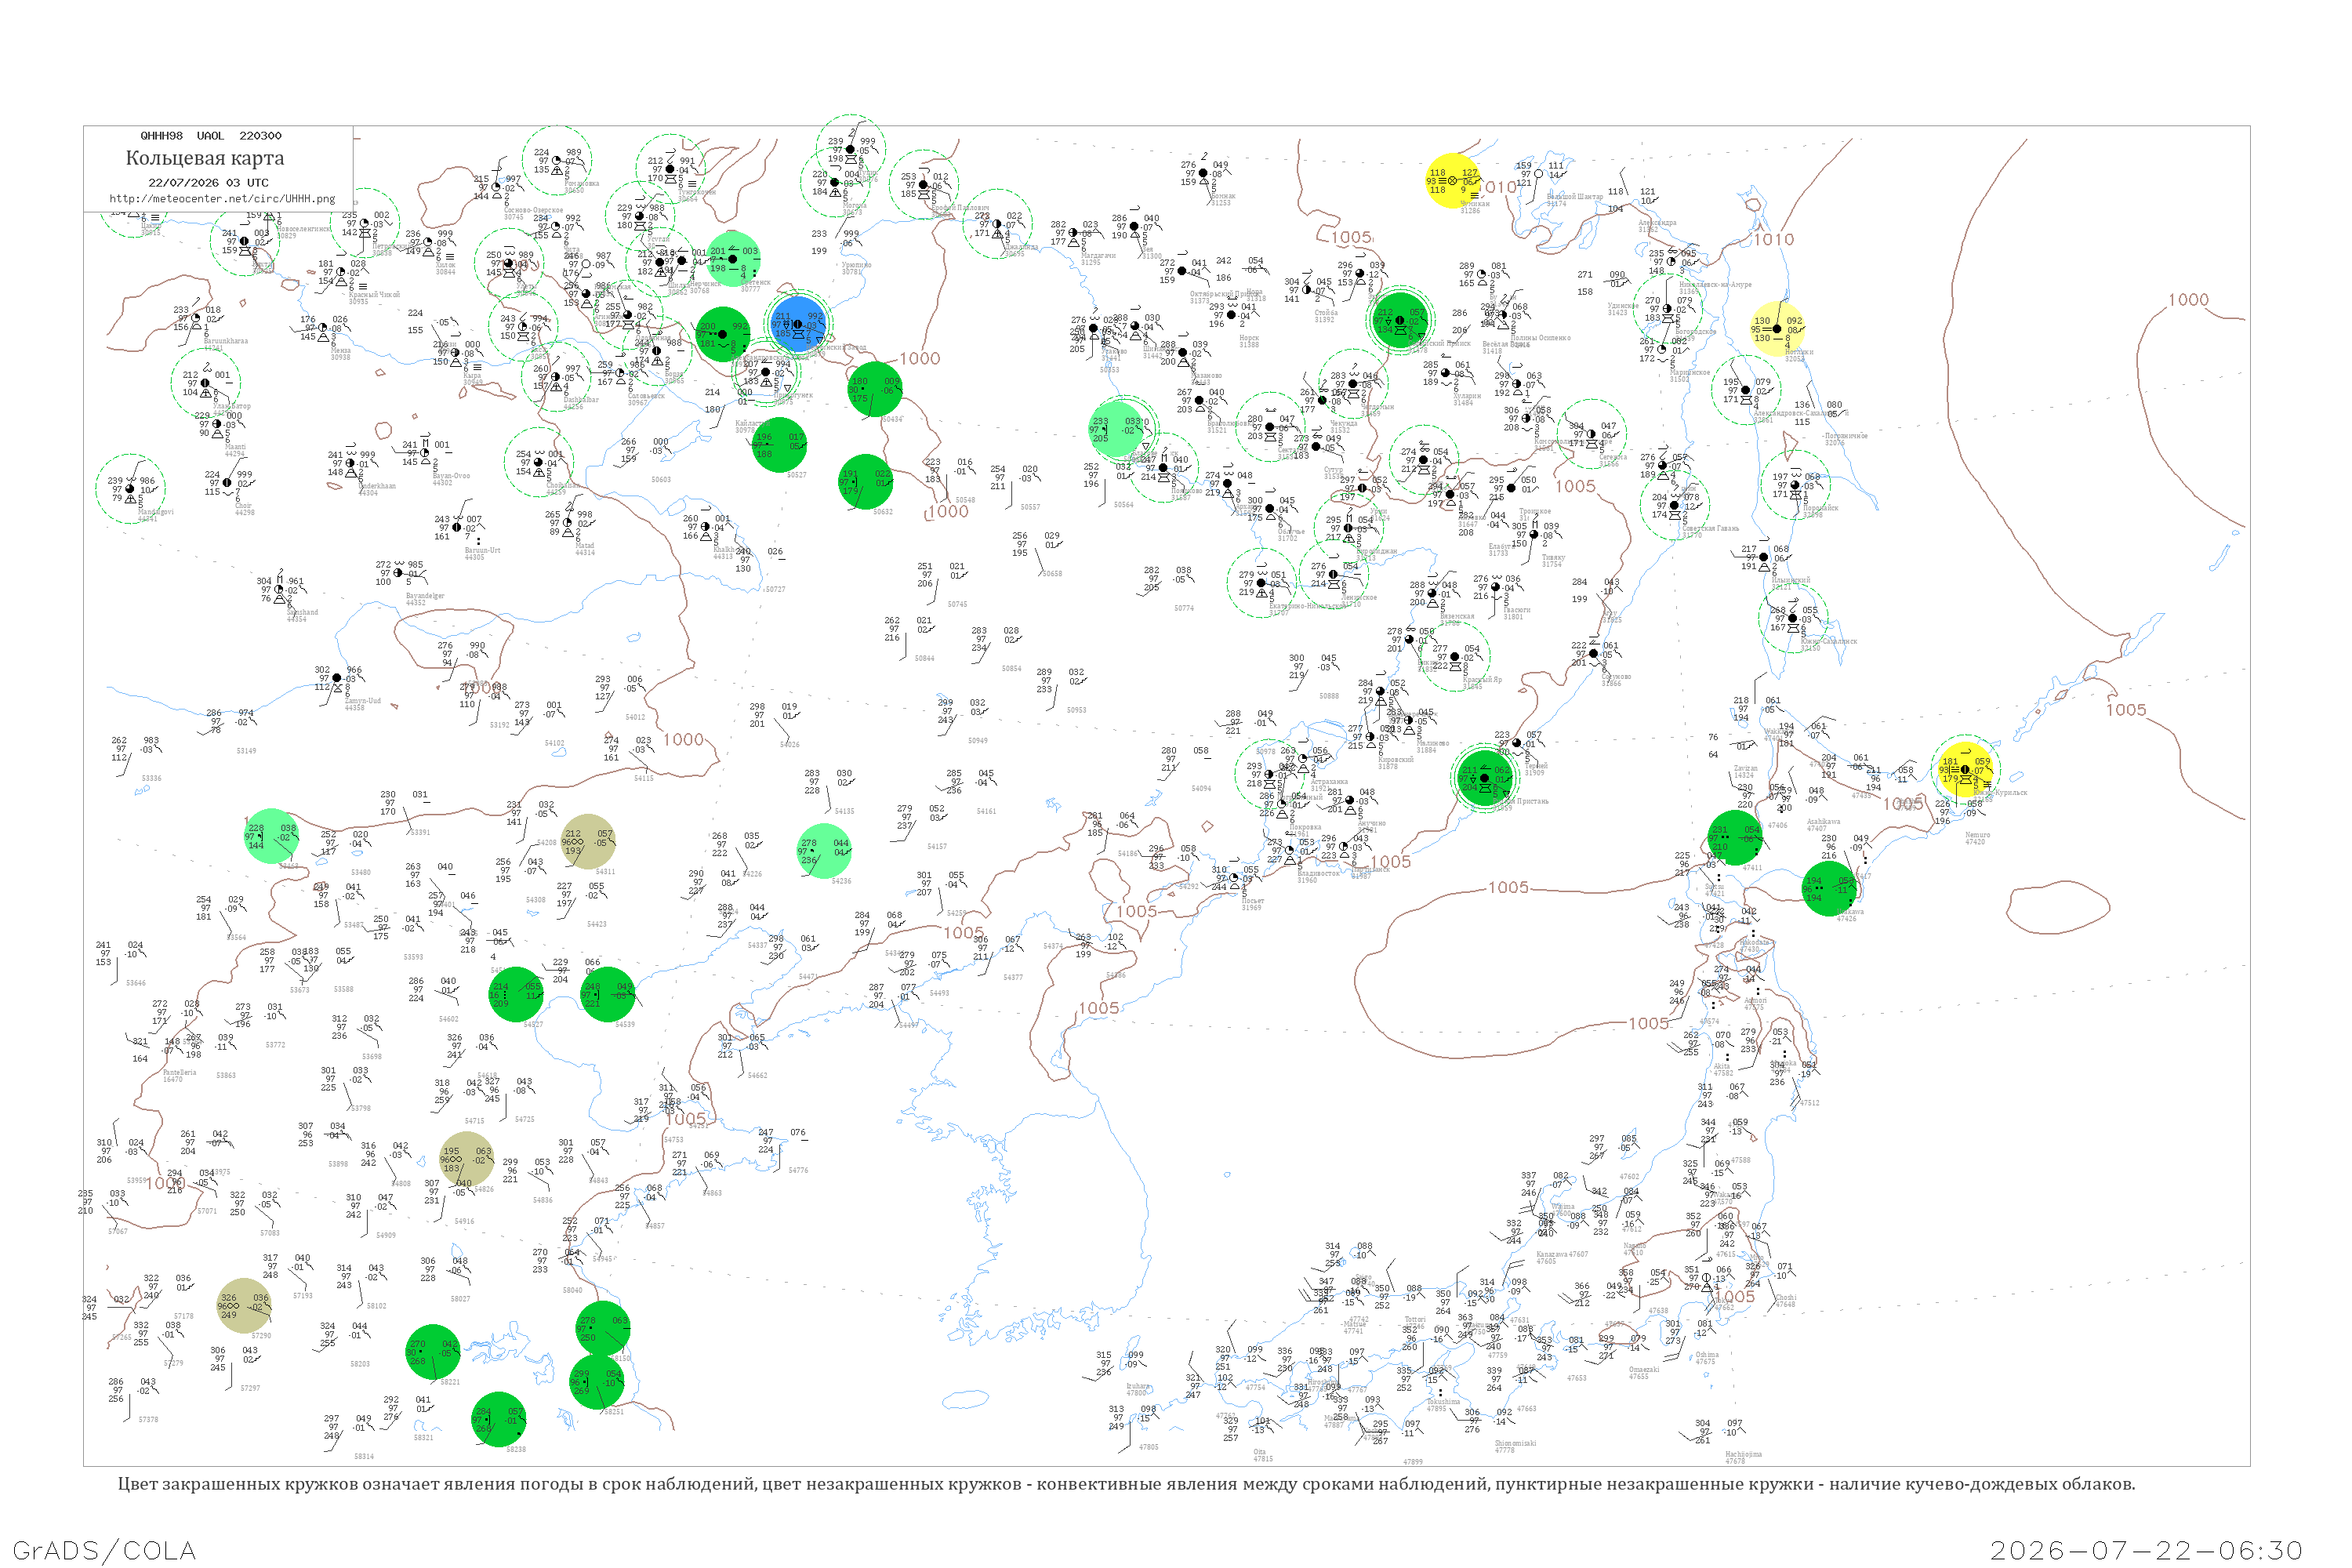The height and width of the screenshot is (1568, 2352).
Task: Select the green circle at station 58150
Action: [603, 1329]
